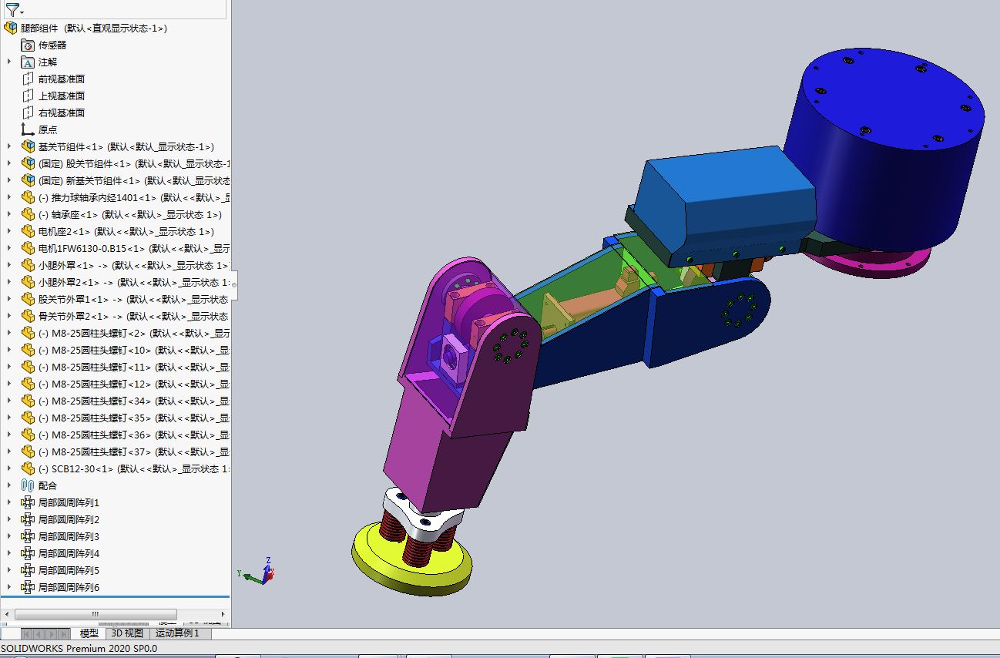1000x658 pixels.
Task: Expand the 股关节组件<1> tree node
Action: click(9, 163)
